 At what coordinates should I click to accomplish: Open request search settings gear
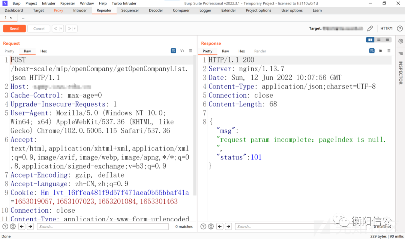click(13, 227)
